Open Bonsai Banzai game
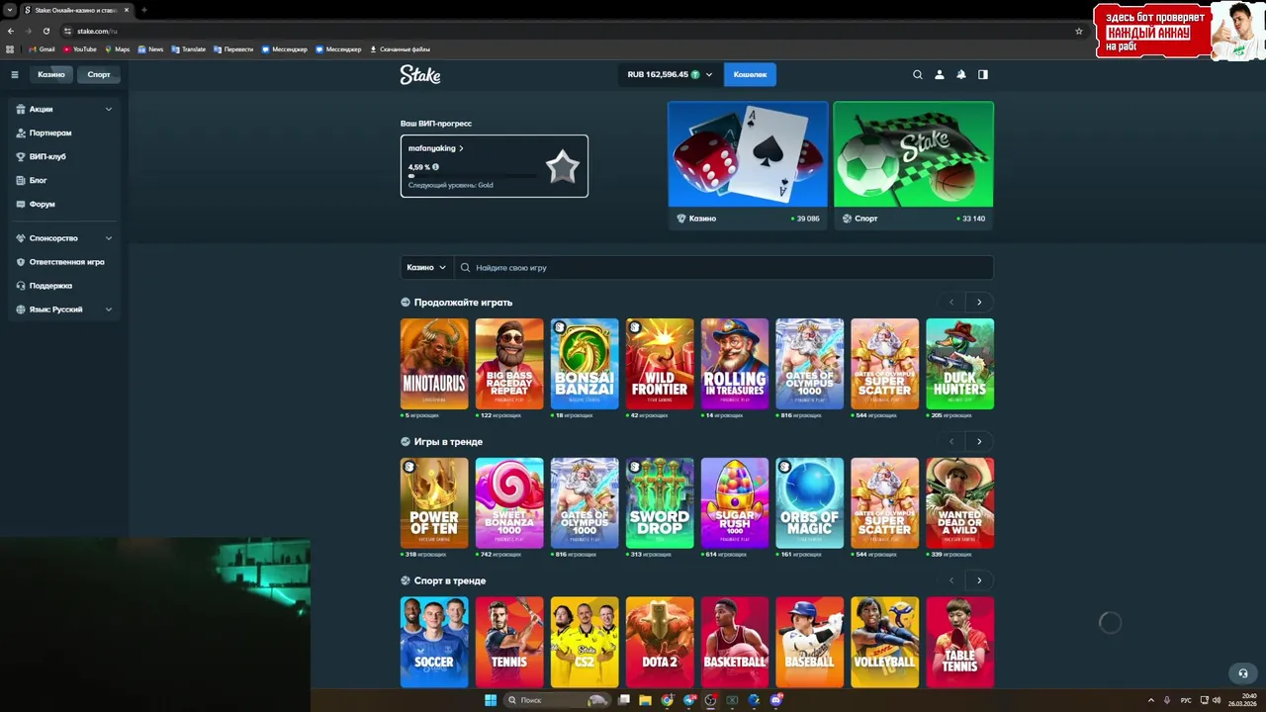Image resolution: width=1266 pixels, height=712 pixels. click(x=585, y=364)
